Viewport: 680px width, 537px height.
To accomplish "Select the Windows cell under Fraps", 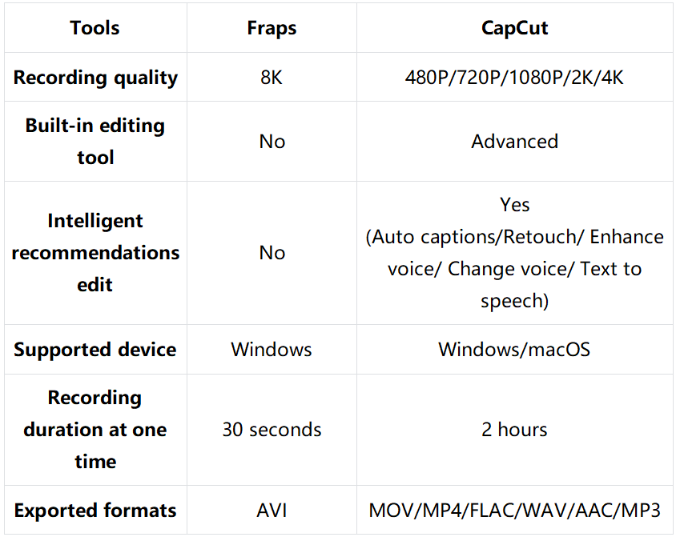I will click(x=272, y=350).
